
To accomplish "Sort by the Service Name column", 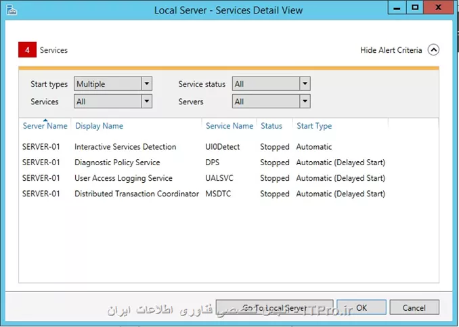I will [x=230, y=126].
